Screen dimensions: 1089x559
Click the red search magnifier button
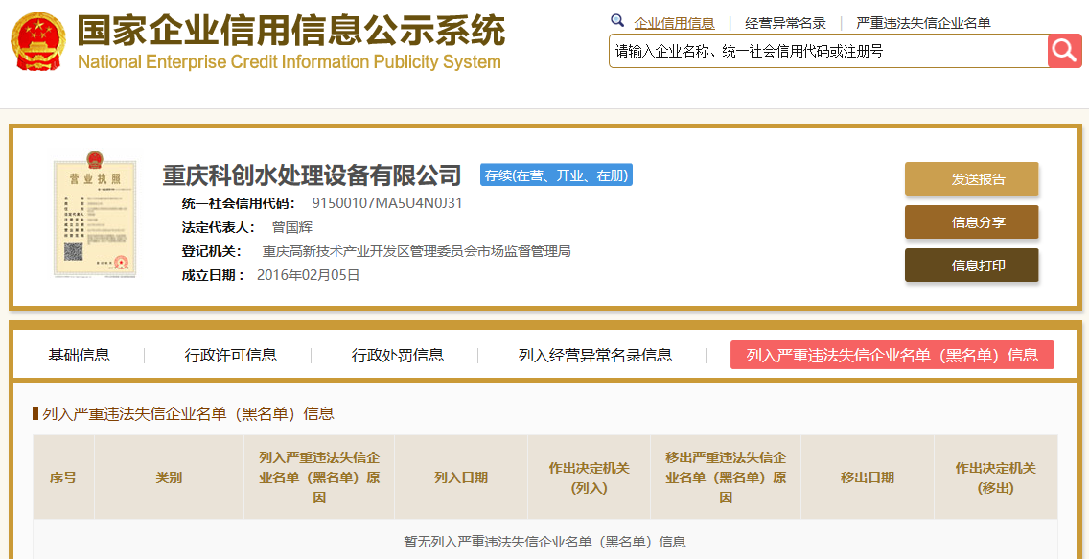(x=1065, y=51)
